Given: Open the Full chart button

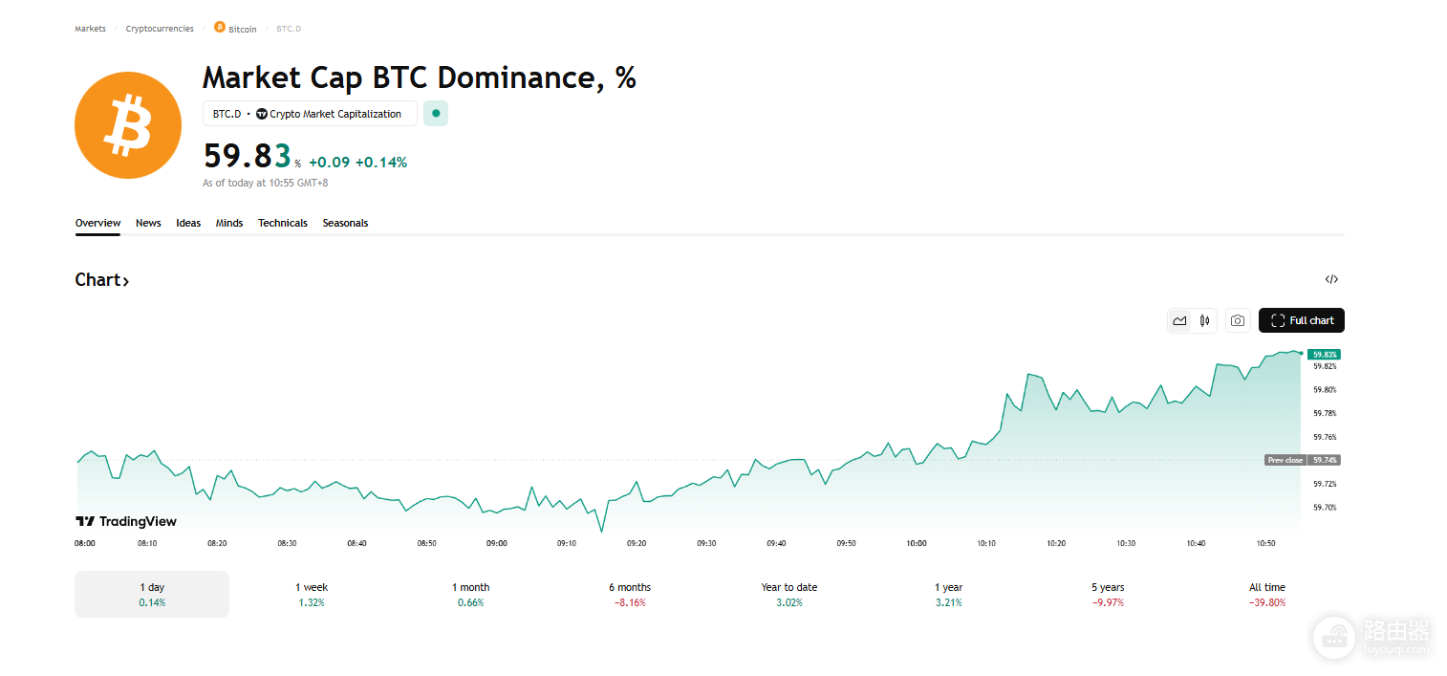Looking at the screenshot, I should click(x=1302, y=320).
